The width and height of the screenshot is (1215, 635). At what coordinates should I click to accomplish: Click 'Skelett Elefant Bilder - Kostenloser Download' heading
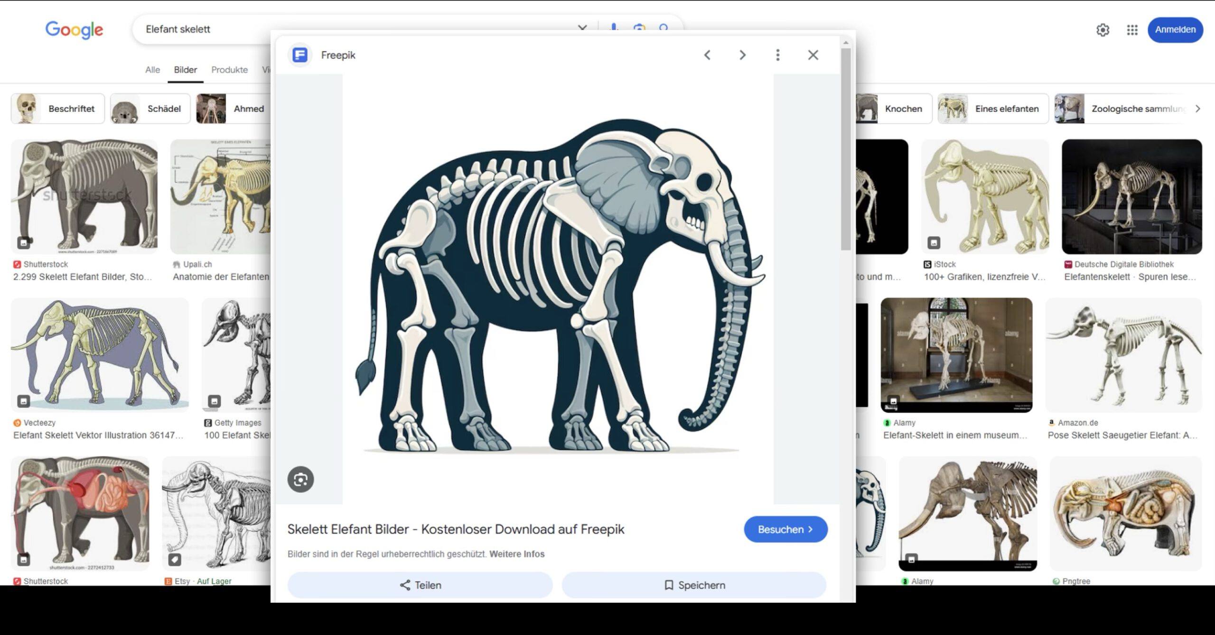click(456, 529)
